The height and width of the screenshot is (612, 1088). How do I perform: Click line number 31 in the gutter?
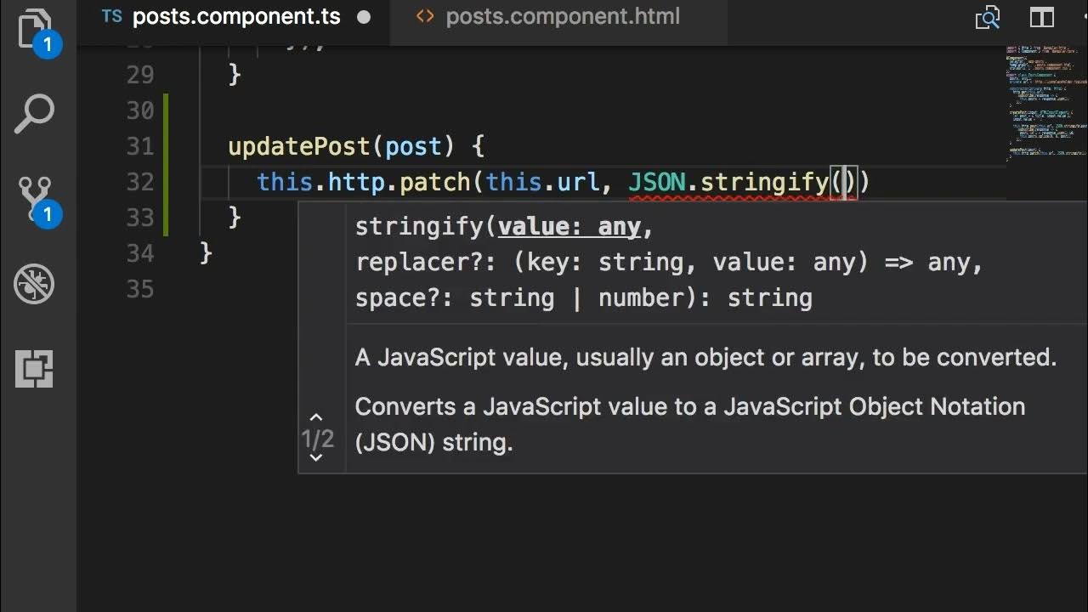pos(139,146)
